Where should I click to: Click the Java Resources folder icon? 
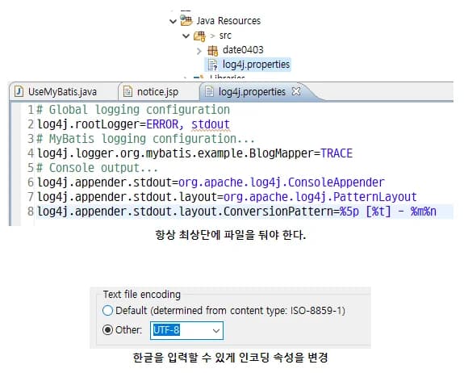pyautogui.click(x=186, y=20)
